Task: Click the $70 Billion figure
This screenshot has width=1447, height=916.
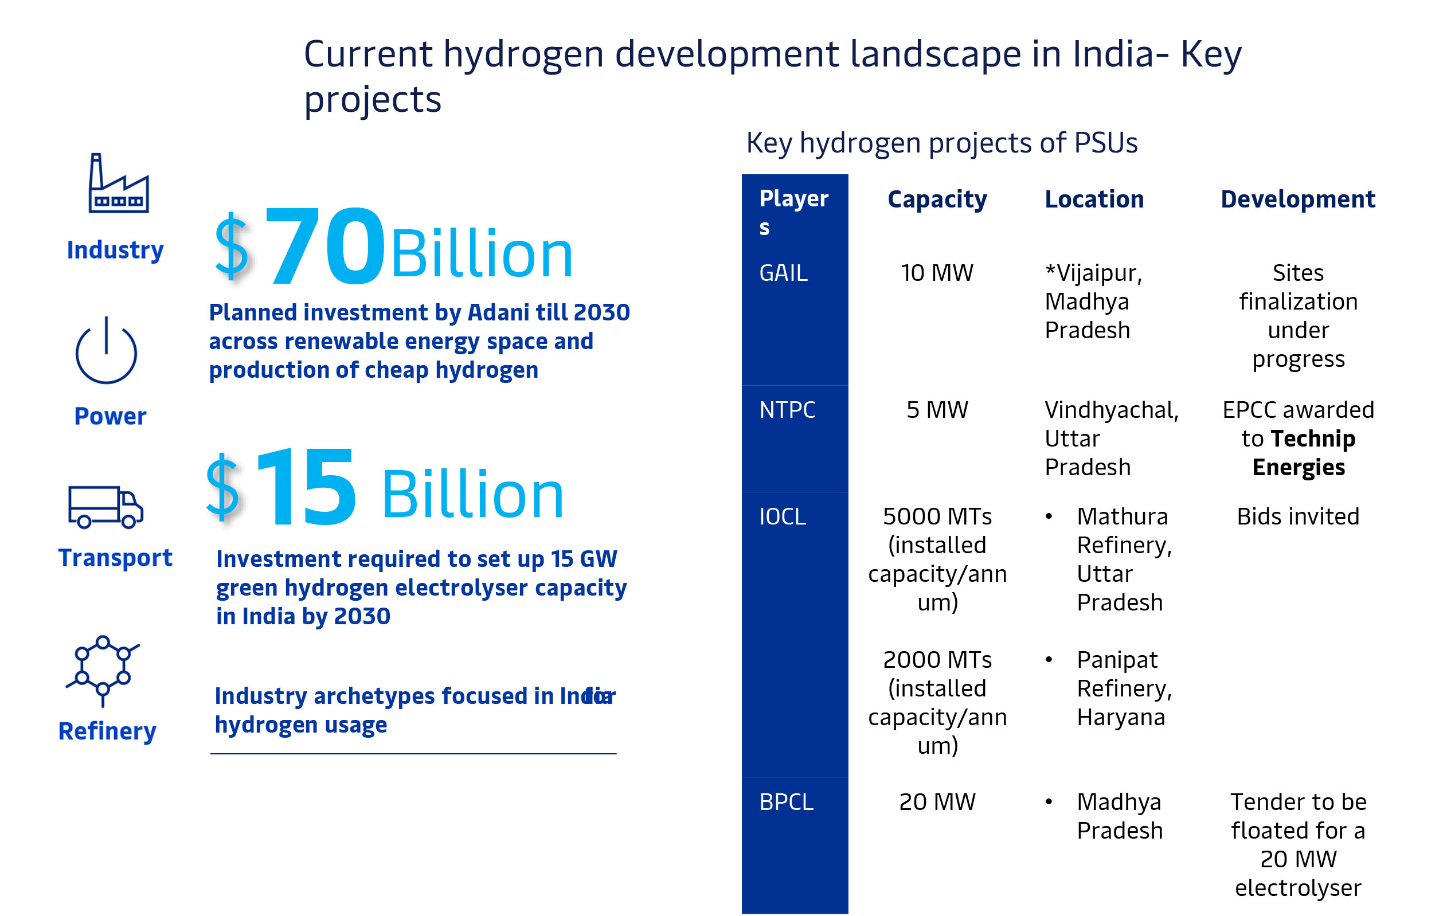Action: [394, 246]
